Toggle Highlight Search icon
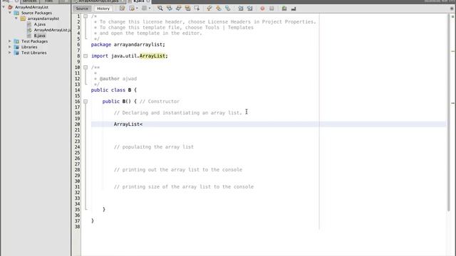 (x=188, y=9)
